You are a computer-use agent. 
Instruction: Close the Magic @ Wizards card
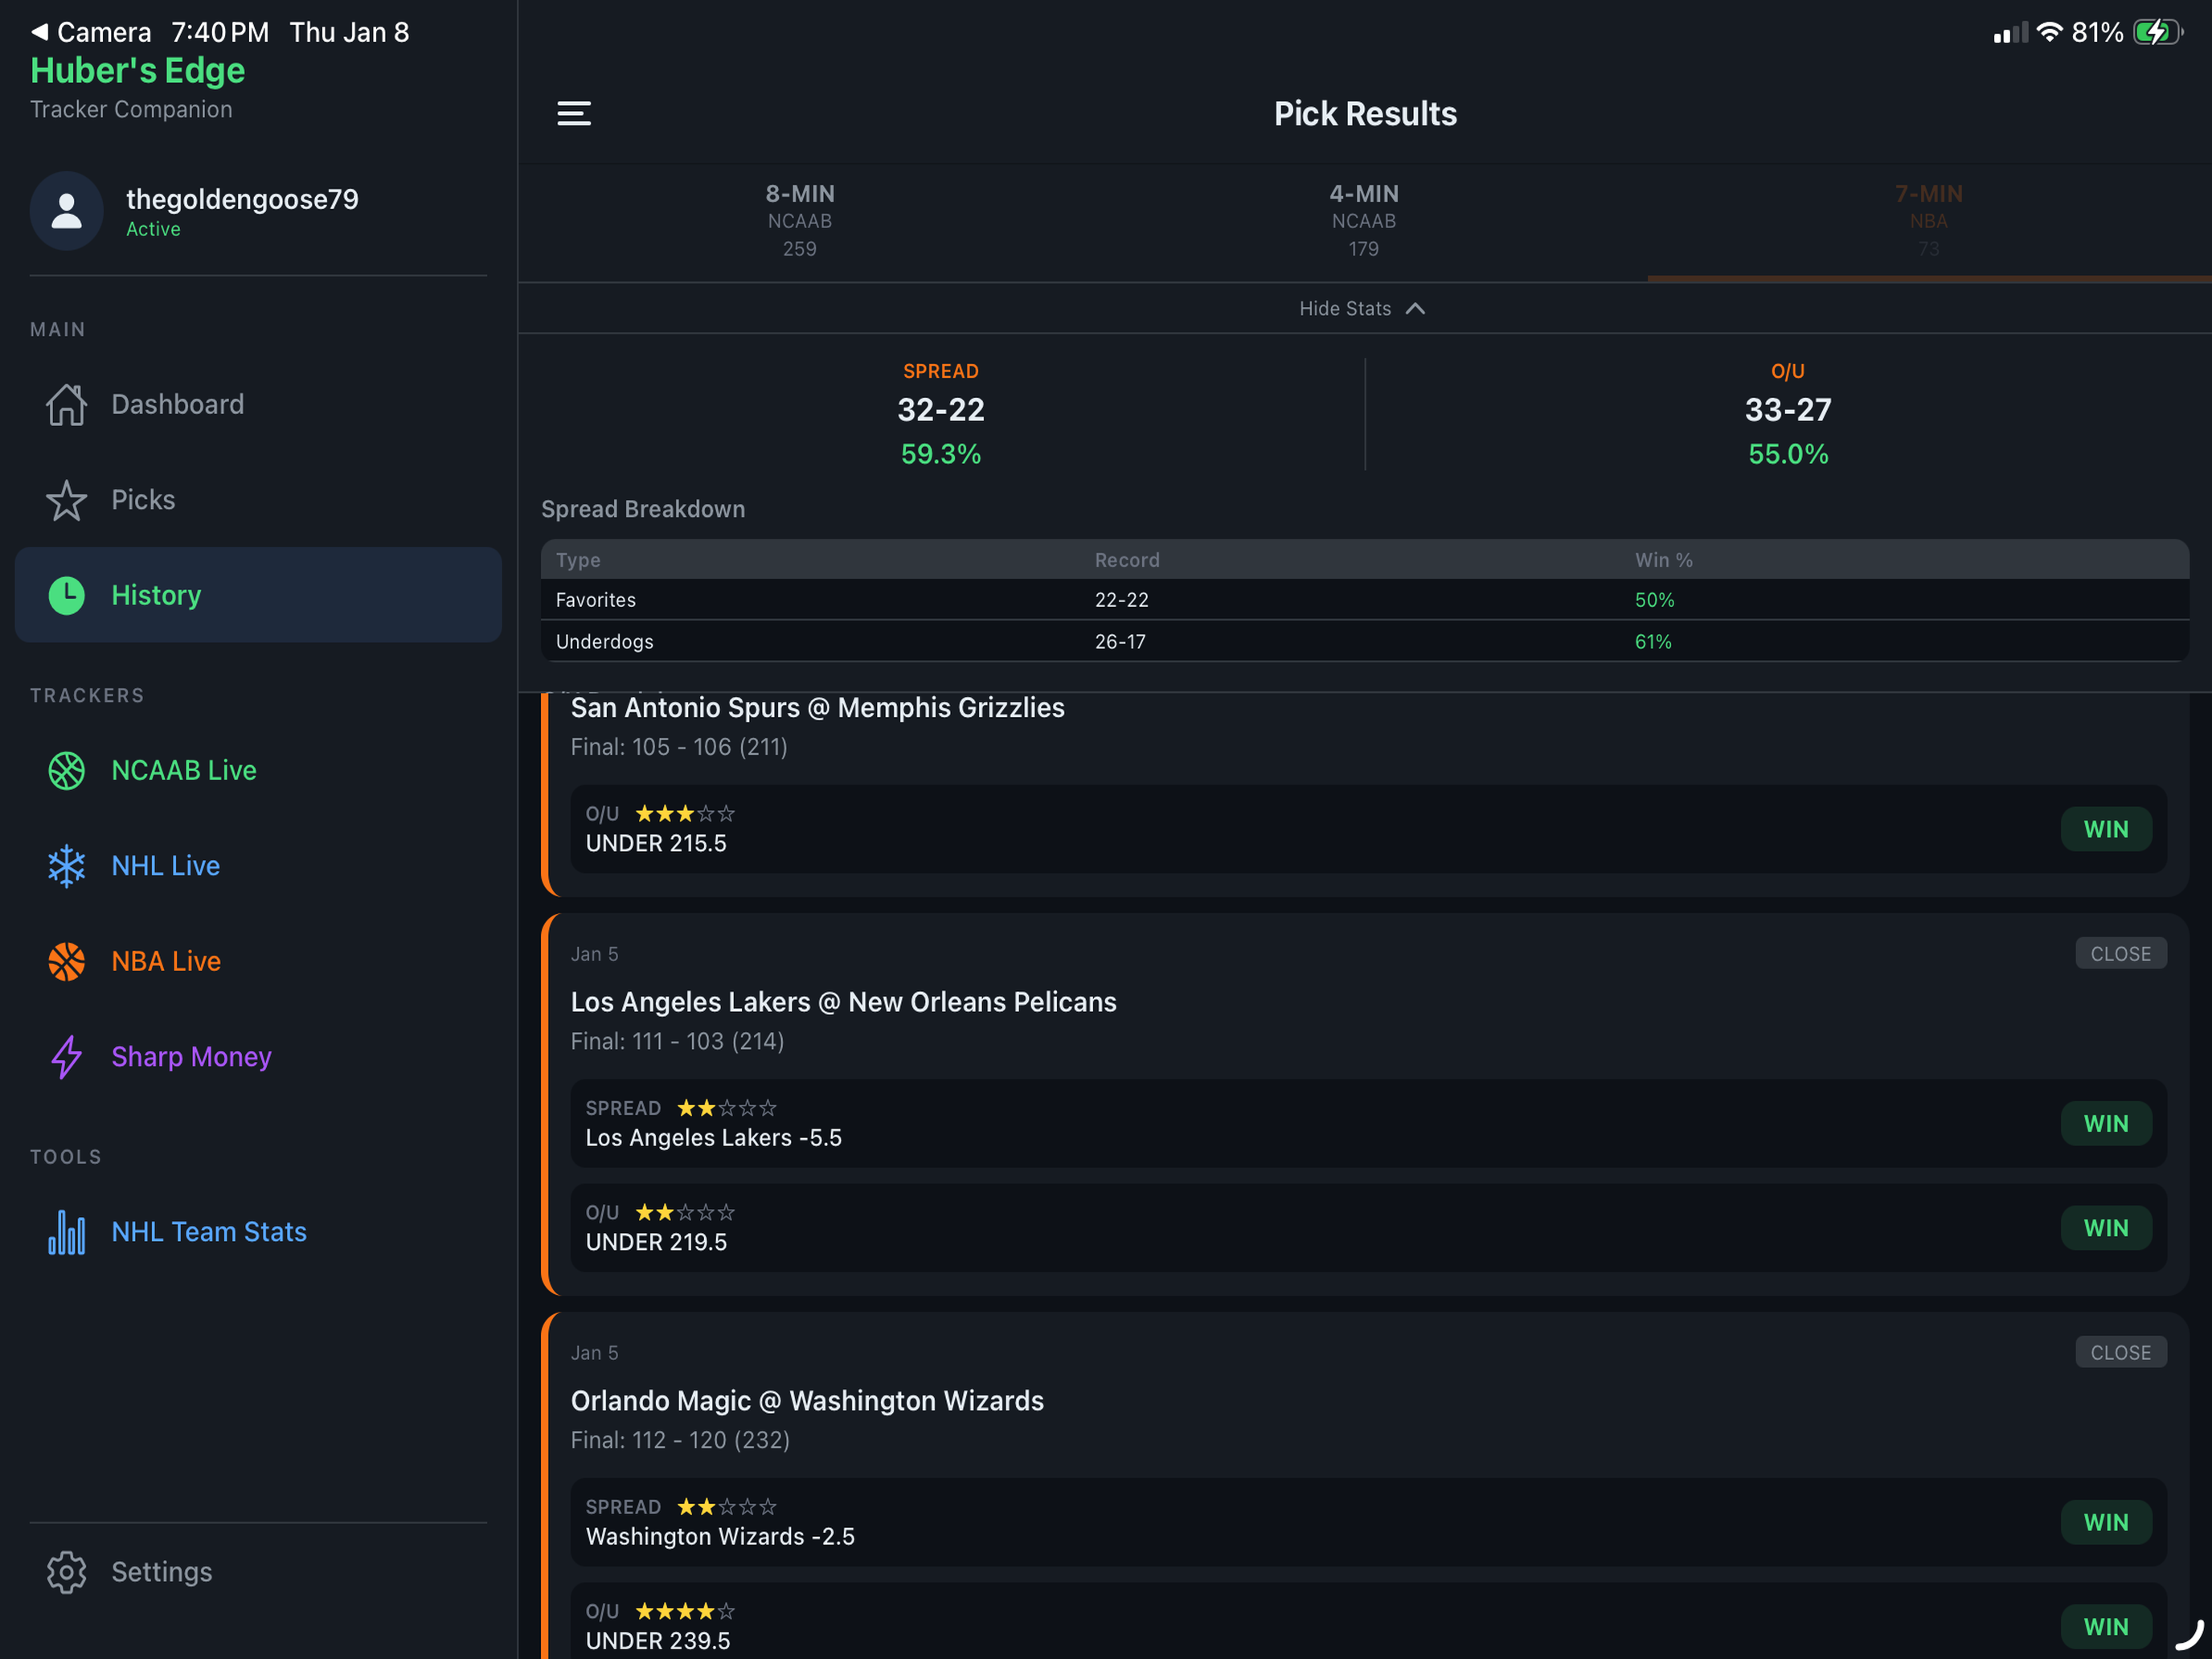click(x=2120, y=1352)
